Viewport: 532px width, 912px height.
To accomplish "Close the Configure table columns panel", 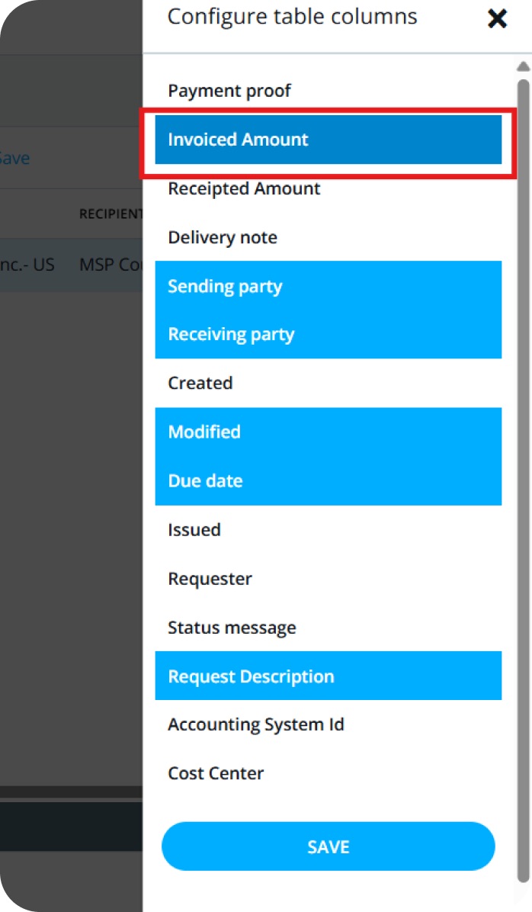I will point(497,19).
